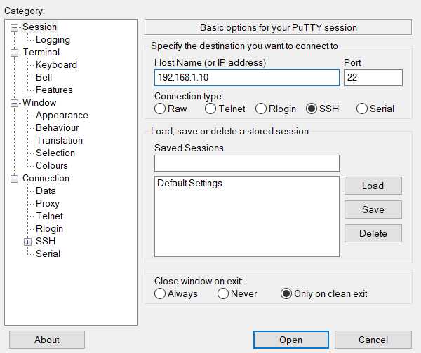The height and width of the screenshot is (353, 421).
Task: Open the SSH category in tree
Action: pos(46,241)
